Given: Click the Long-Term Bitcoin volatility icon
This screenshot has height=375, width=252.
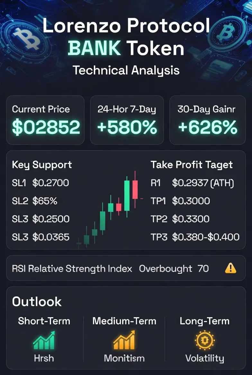Looking at the screenshot, I should (204, 340).
